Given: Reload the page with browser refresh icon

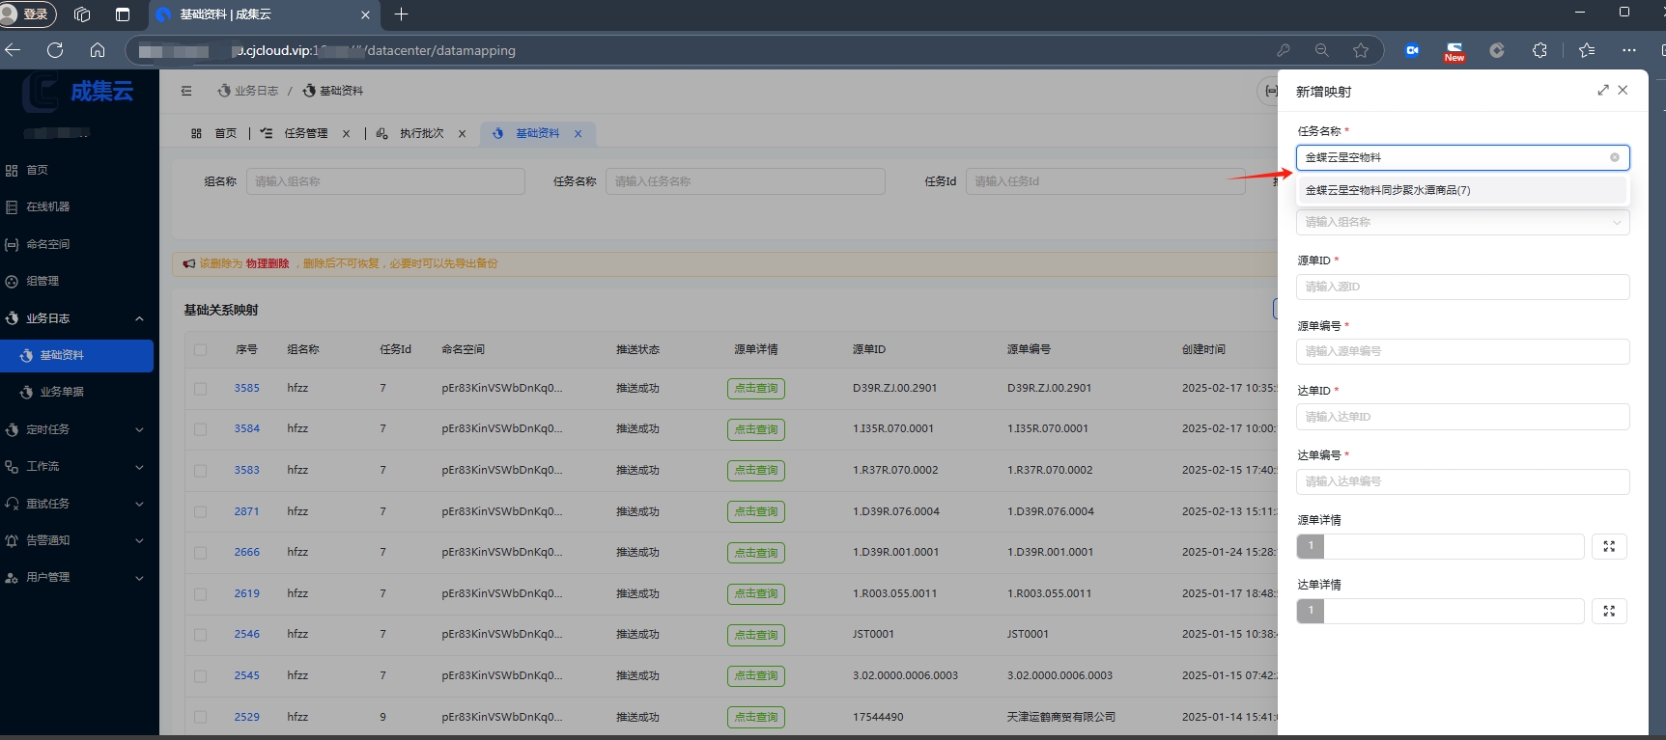Looking at the screenshot, I should click(55, 50).
